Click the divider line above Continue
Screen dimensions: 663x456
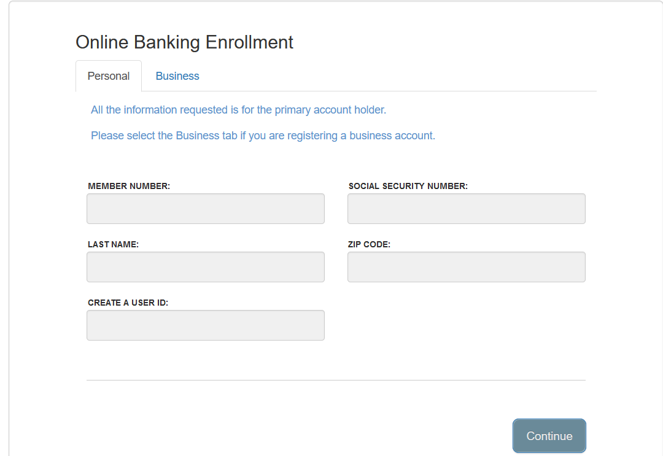336,380
